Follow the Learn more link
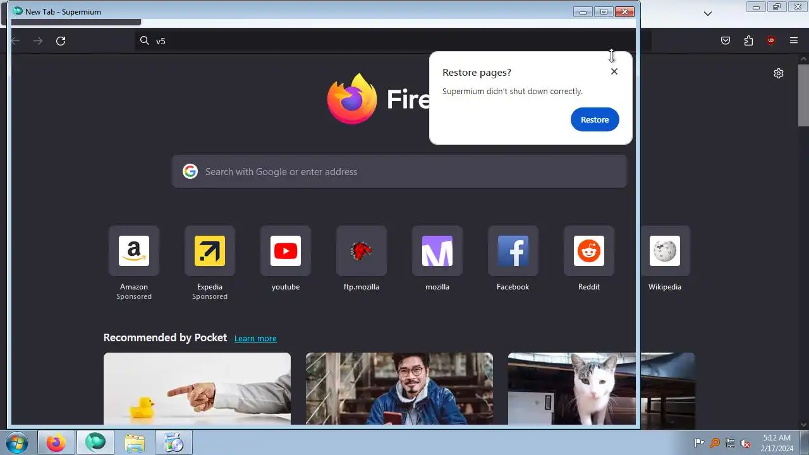809x455 pixels. click(x=255, y=339)
